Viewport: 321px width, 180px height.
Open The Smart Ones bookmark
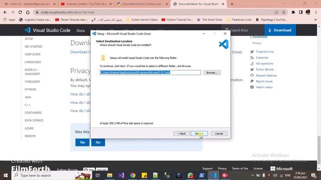pos(210,19)
